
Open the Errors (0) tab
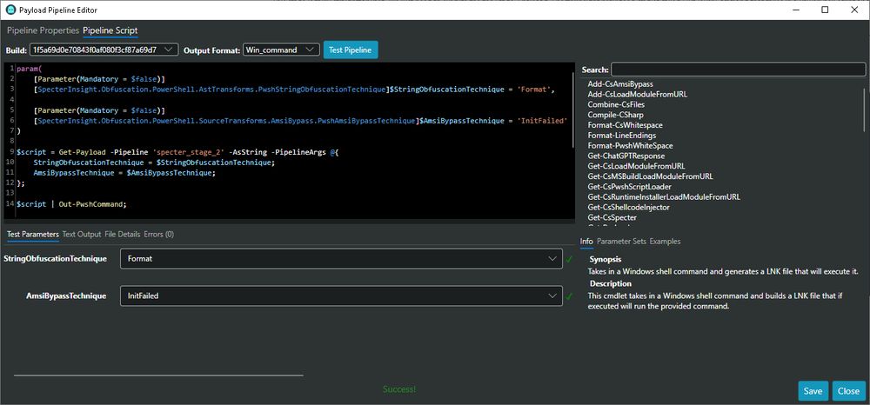(x=158, y=235)
